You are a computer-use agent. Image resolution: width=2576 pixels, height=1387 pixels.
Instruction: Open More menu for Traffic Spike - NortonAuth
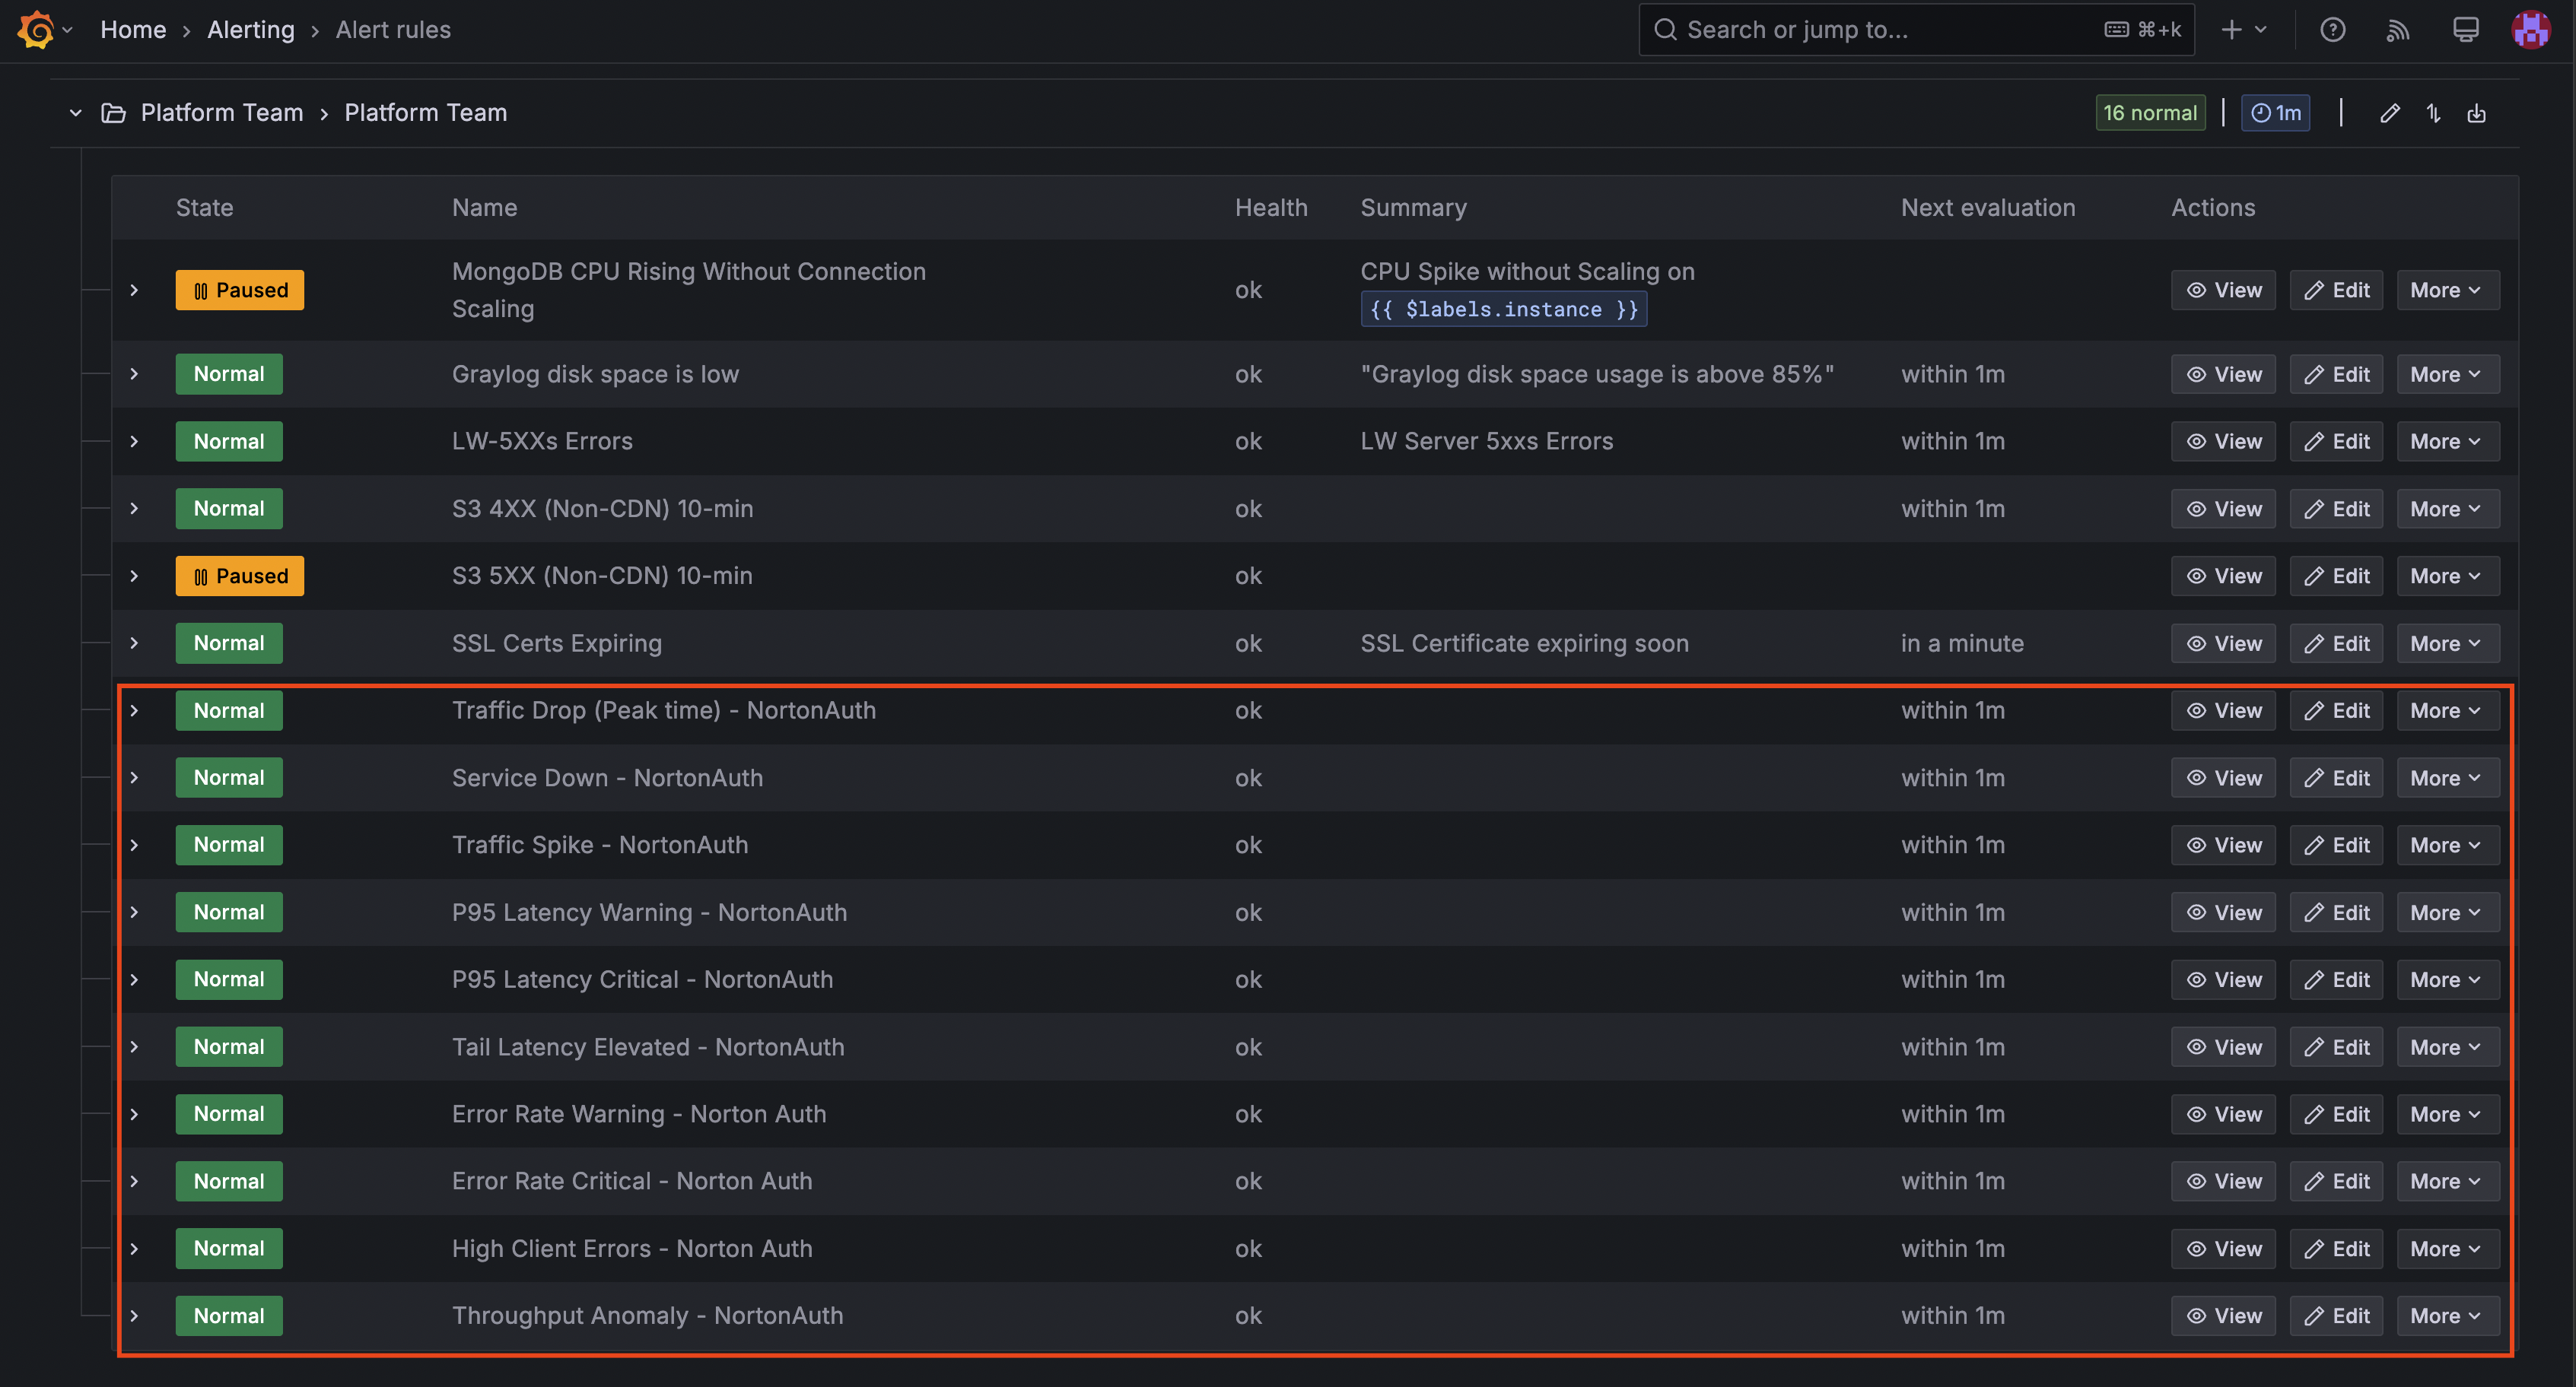[2447, 844]
